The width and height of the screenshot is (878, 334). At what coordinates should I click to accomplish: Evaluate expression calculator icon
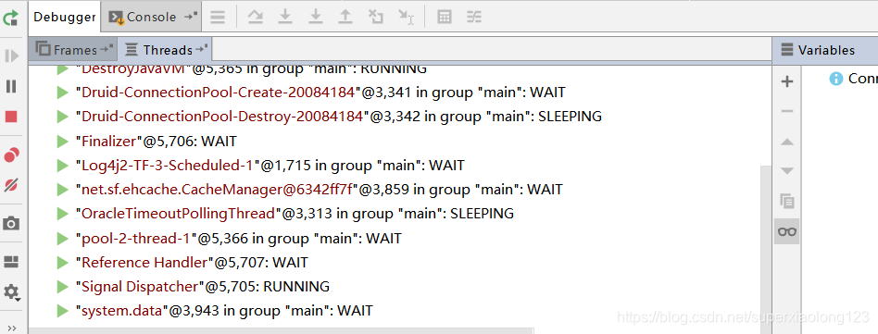pos(444,17)
